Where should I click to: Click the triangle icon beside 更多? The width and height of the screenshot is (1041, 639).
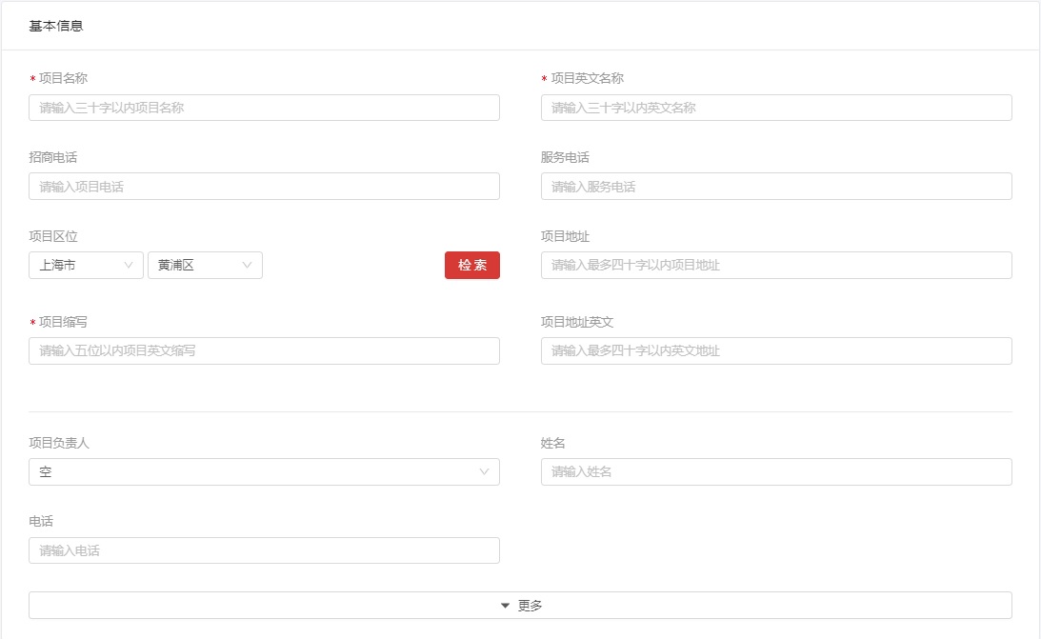coord(506,606)
